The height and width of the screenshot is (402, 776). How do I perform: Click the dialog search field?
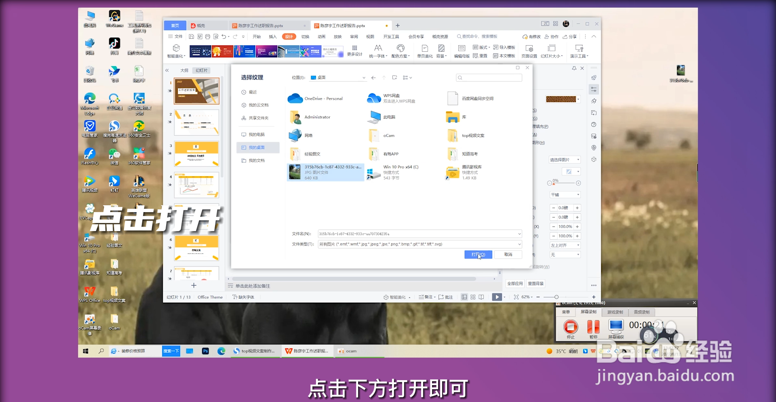(489, 78)
